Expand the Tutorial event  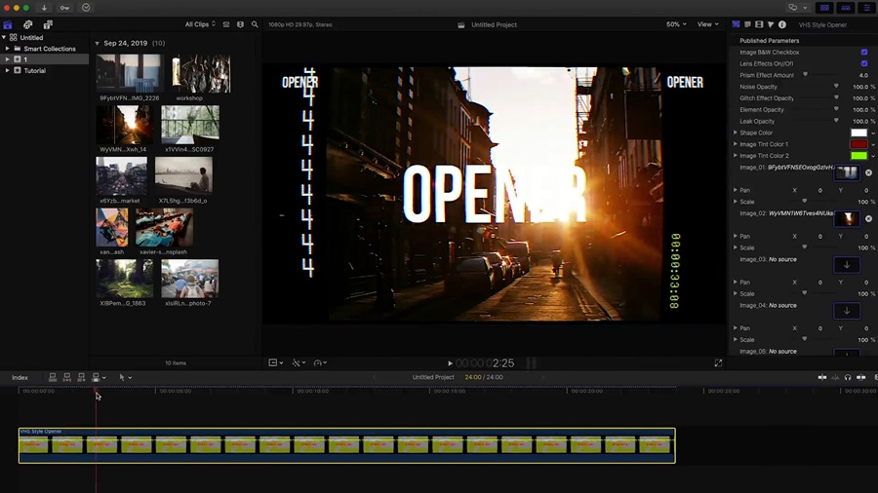[7, 70]
